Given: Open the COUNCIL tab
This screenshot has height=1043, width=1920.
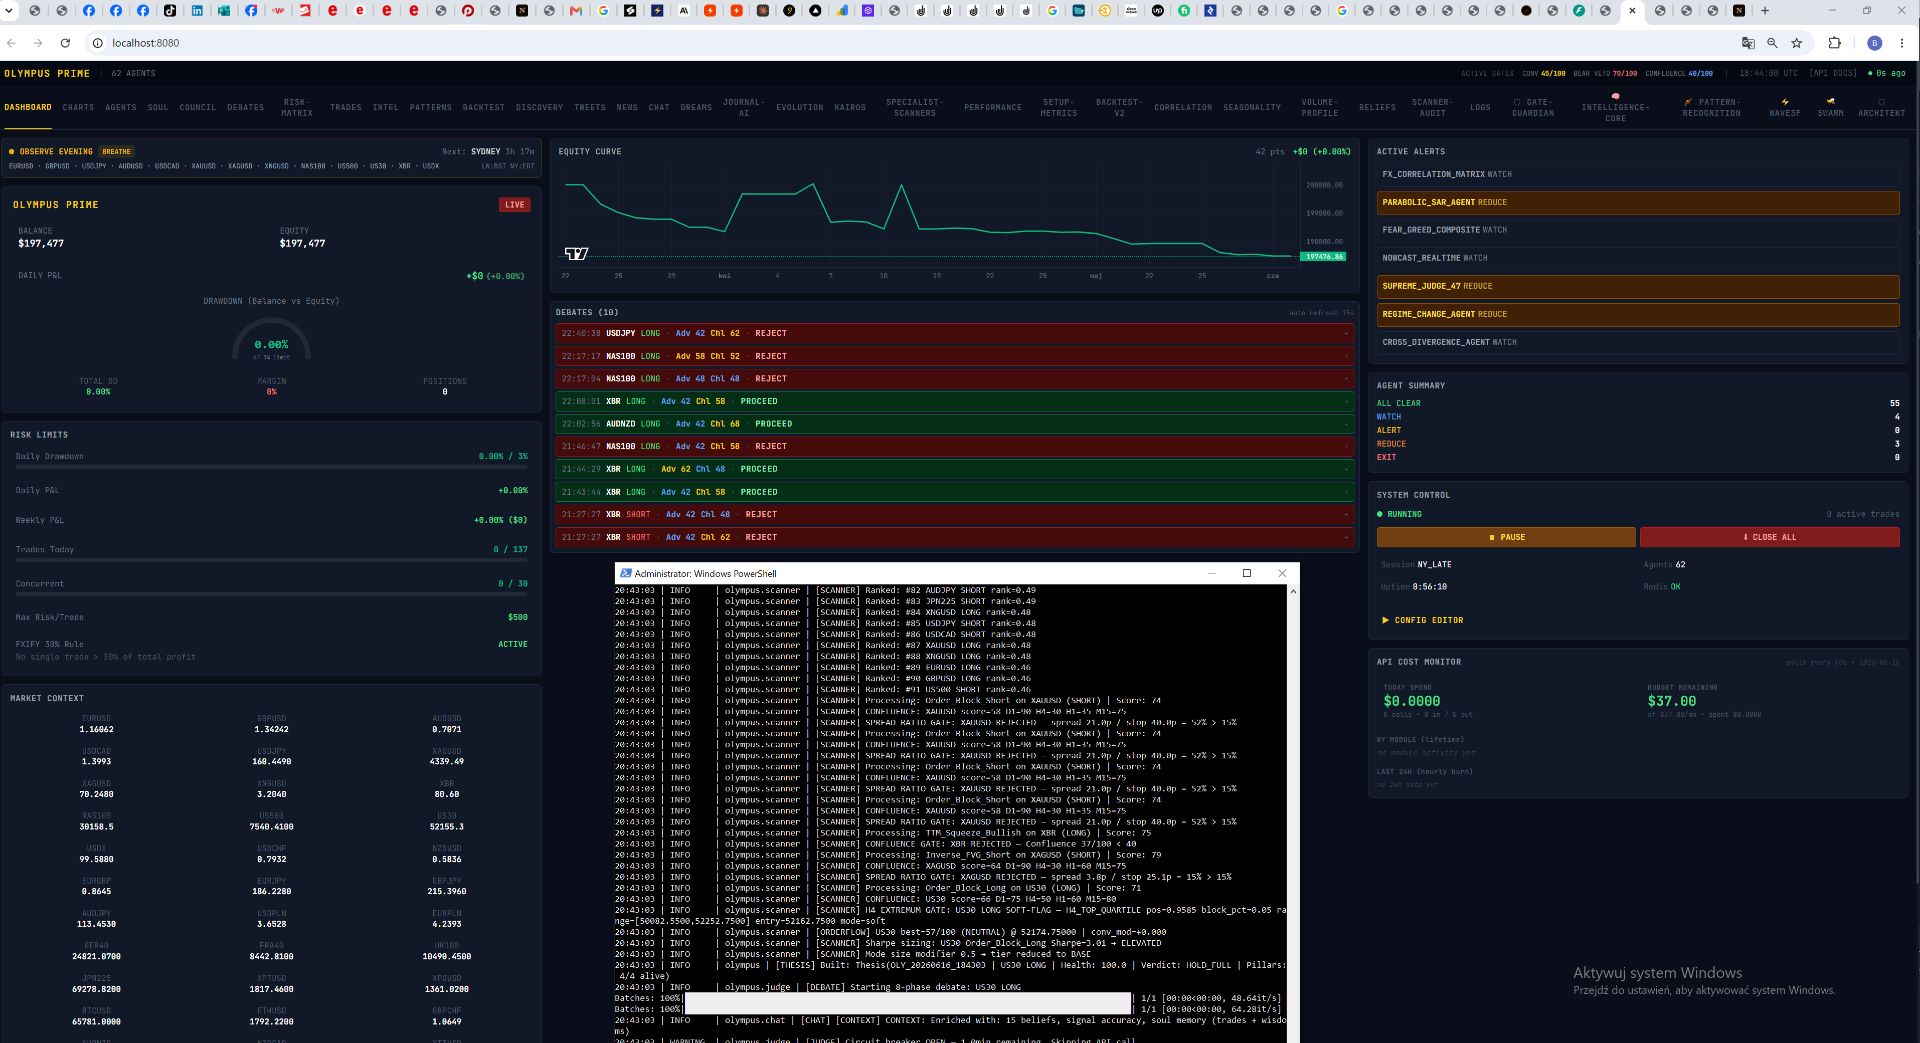Looking at the screenshot, I should pyautogui.click(x=198, y=108).
